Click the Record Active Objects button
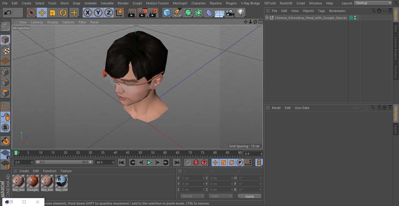399x206 pixels. [x=188, y=162]
